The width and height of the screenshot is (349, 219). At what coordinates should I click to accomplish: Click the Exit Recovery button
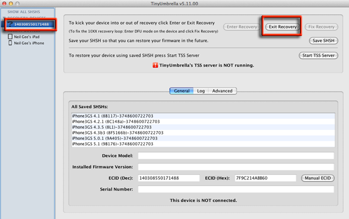(x=283, y=27)
